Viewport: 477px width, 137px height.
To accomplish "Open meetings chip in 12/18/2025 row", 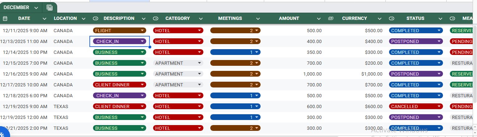I will 257,96.
